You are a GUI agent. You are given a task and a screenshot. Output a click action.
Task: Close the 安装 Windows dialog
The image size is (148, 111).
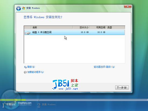(128, 6)
